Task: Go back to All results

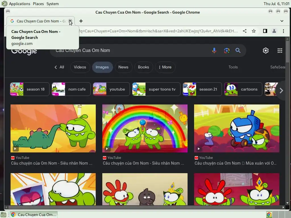Action: [59, 67]
